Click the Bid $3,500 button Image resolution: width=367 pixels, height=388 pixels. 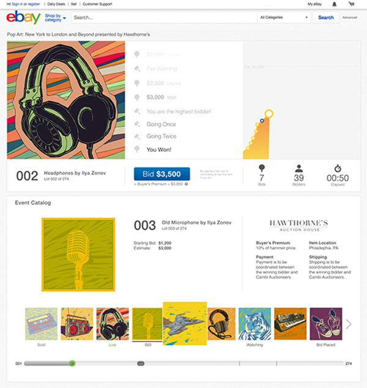[x=161, y=174]
